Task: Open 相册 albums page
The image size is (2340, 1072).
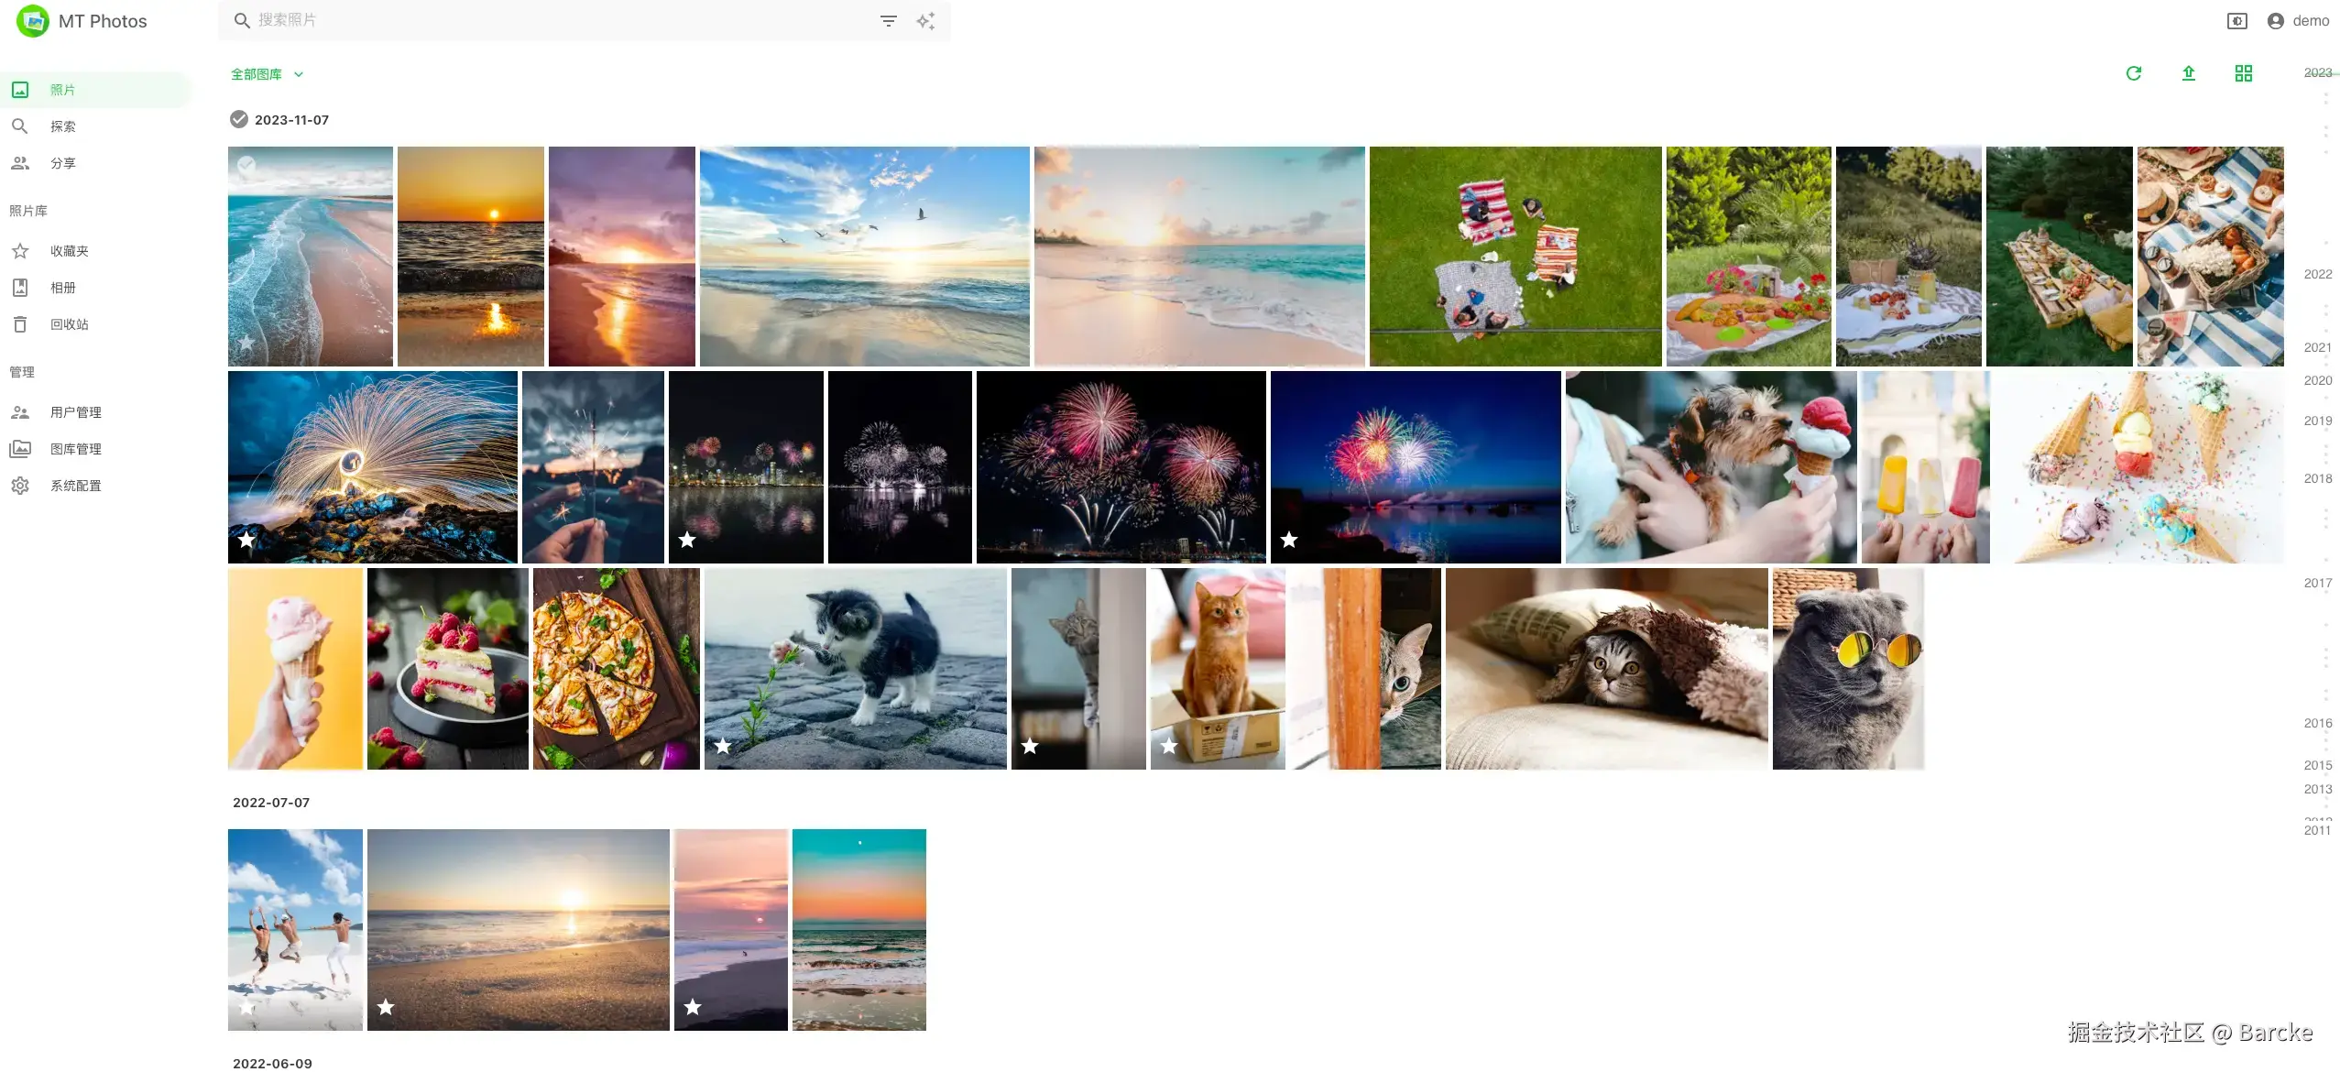Action: click(62, 288)
